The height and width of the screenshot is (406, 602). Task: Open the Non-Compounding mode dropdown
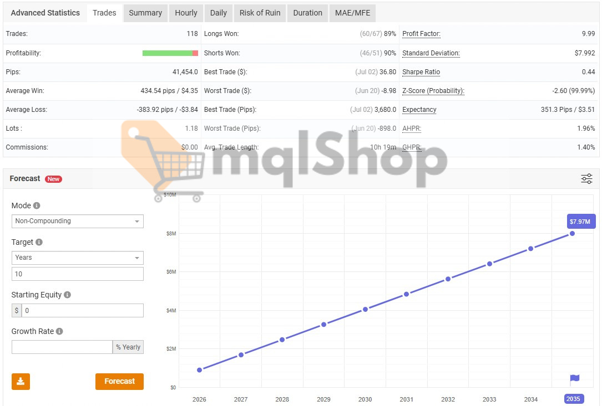pyautogui.click(x=77, y=221)
